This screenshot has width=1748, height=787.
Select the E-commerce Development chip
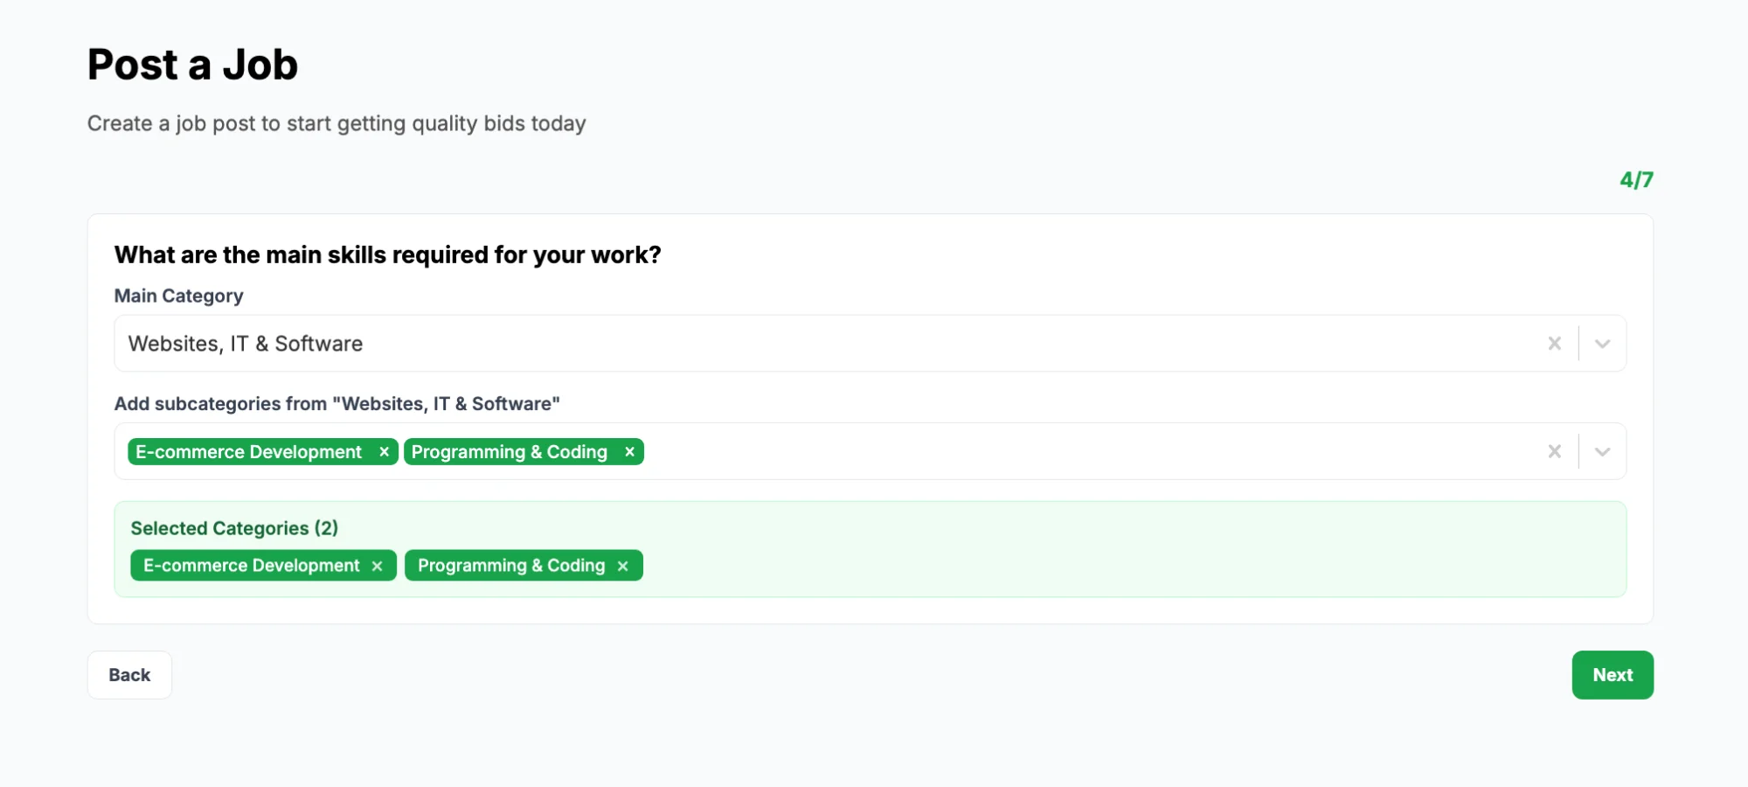click(x=245, y=452)
